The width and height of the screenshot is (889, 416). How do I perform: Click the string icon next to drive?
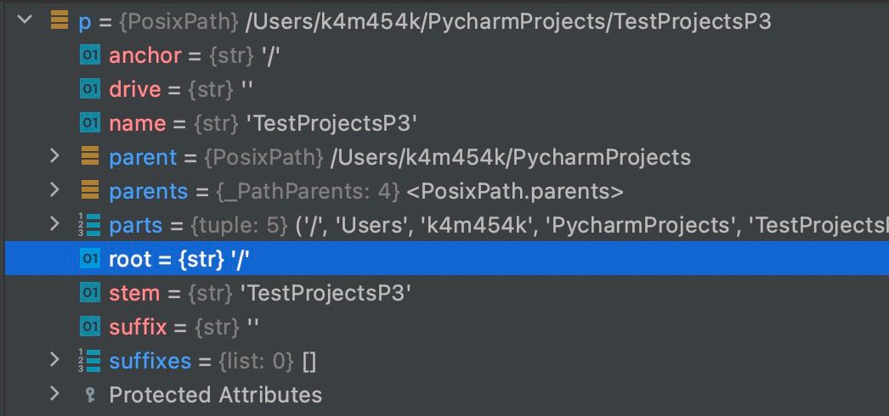[89, 89]
